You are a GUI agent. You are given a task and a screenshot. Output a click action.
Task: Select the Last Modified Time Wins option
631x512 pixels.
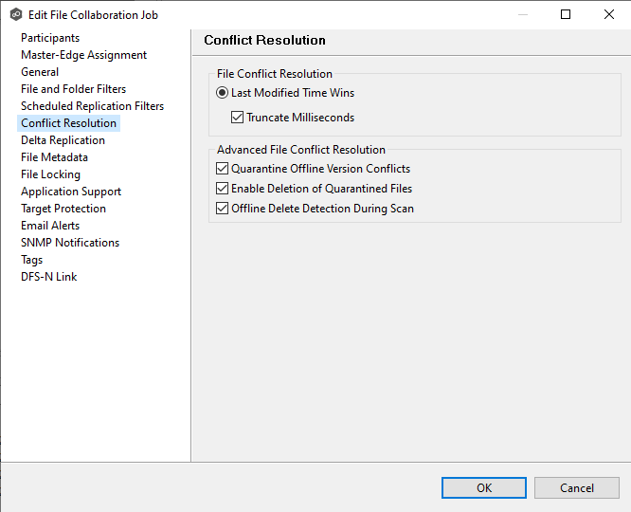[223, 93]
